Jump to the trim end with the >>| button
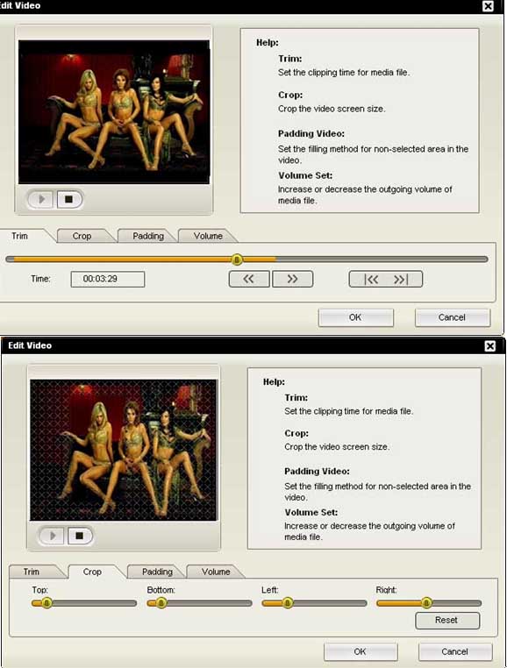This screenshot has width=507, height=668. tap(401, 279)
